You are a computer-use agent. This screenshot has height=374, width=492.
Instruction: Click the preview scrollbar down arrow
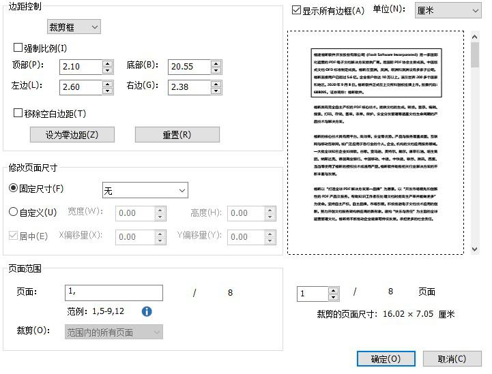point(474,249)
